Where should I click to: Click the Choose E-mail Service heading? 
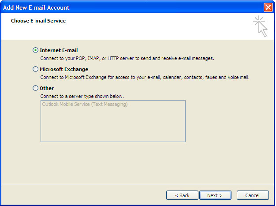pyautogui.click(x=38, y=21)
